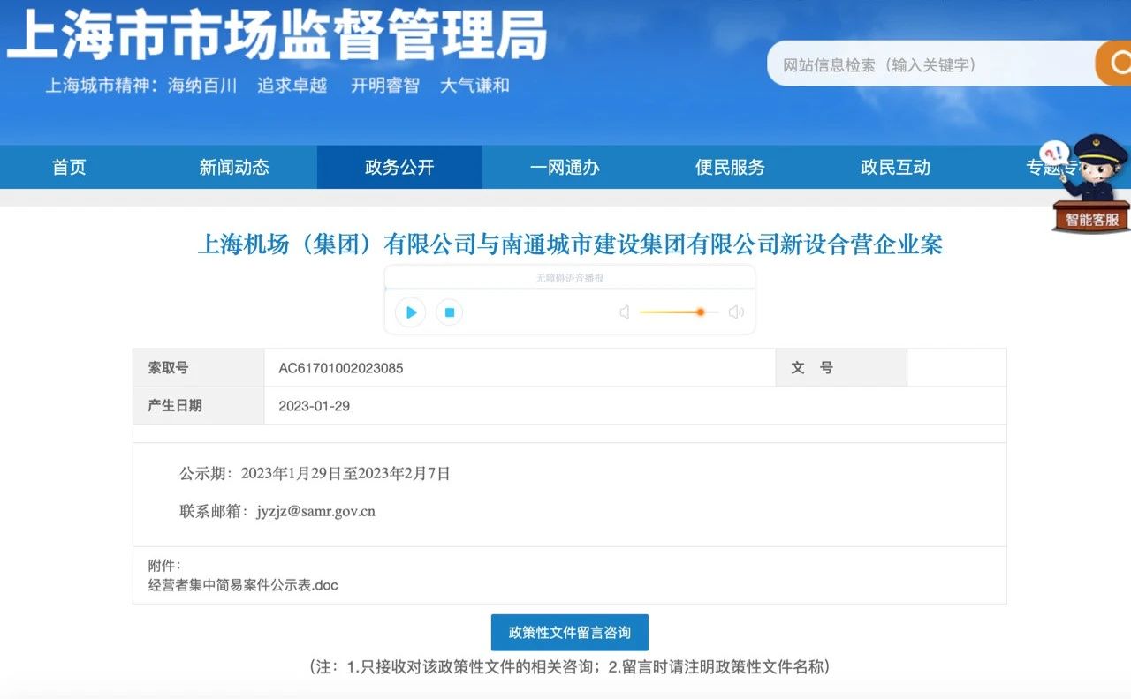This screenshot has height=699, width=1131.
Task: Adjust the audio volume slider
Action: coord(679,312)
